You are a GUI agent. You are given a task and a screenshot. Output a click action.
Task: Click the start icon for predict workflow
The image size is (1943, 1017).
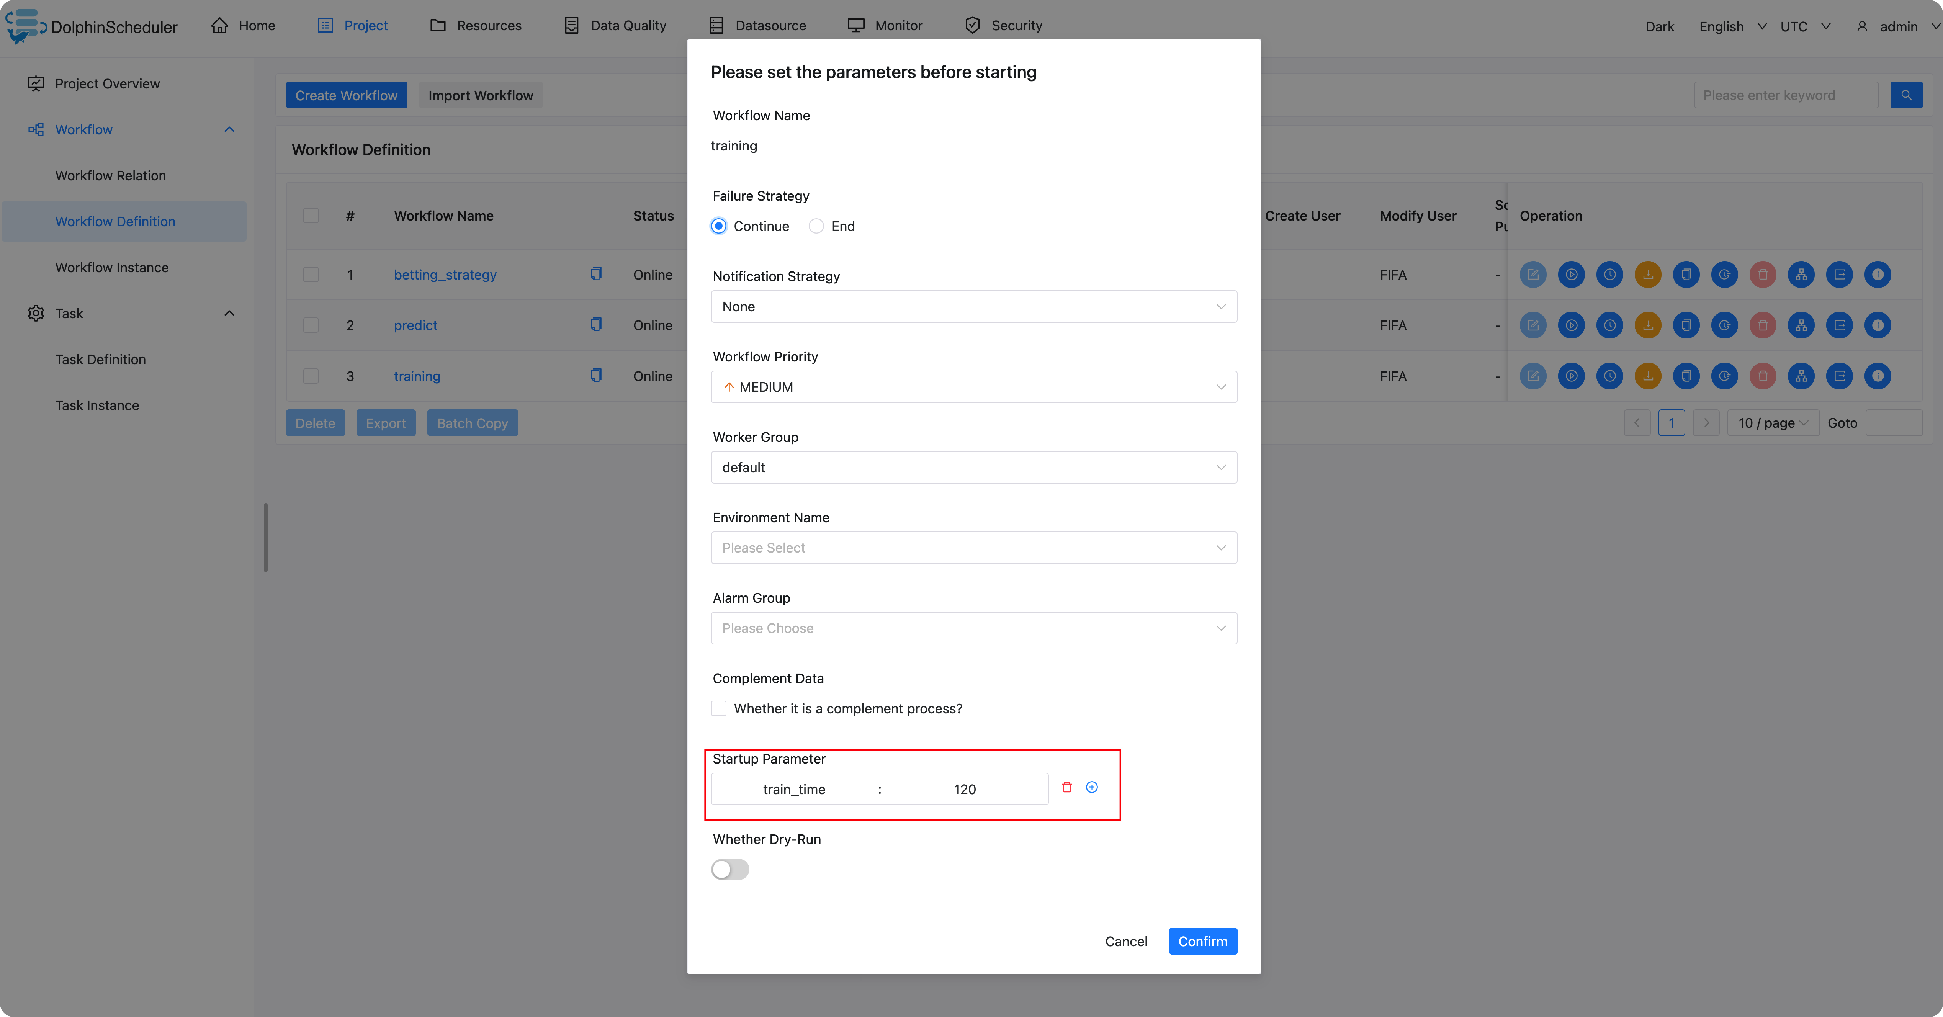click(x=1571, y=325)
